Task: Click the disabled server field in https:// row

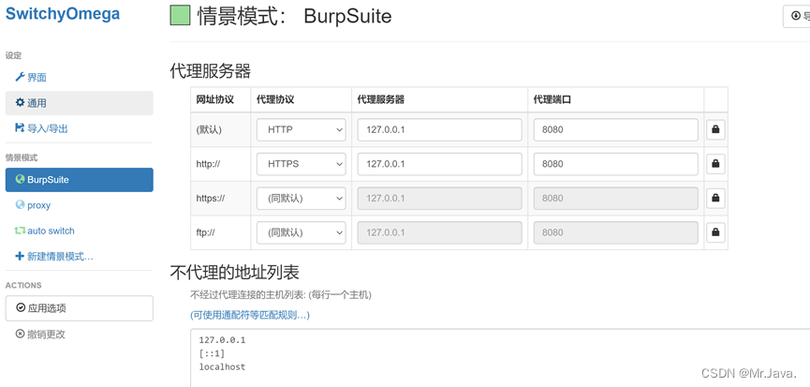Action: pyautogui.click(x=439, y=199)
